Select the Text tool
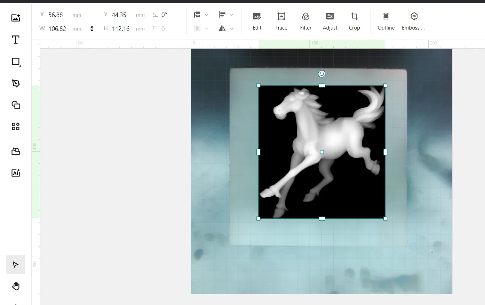Image resolution: width=485 pixels, height=305 pixels. (16, 40)
